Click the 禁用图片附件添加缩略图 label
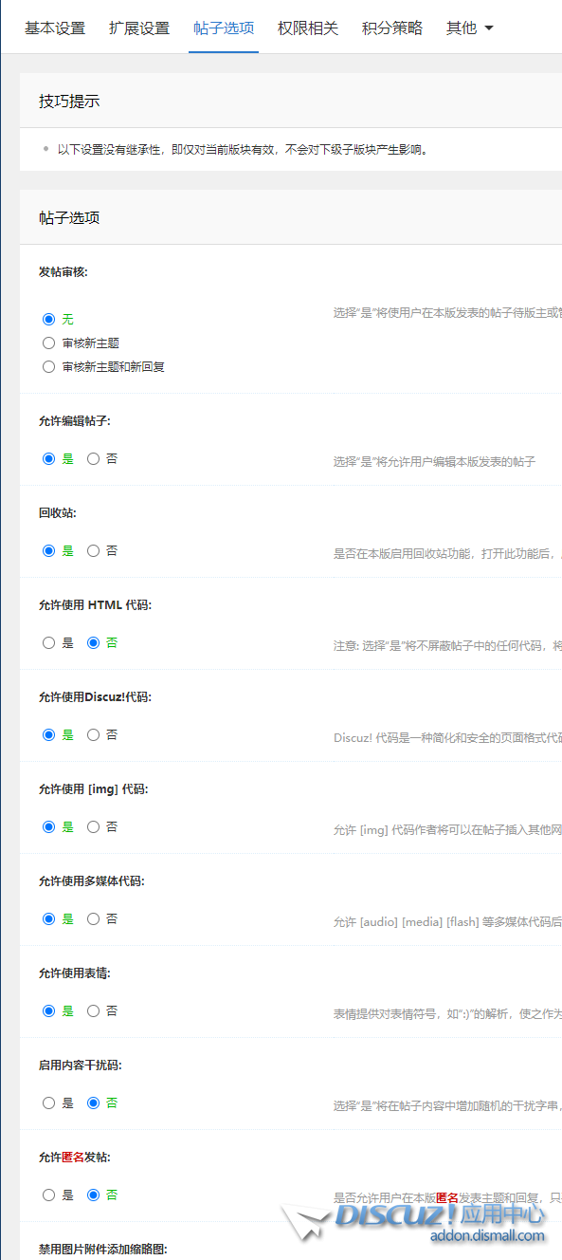 103,1250
